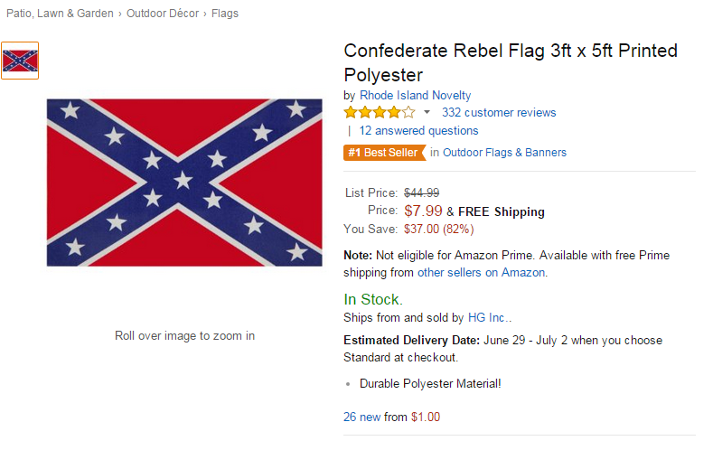Go to Outdoor Décor breadcrumb category
713x469 pixels.
(x=164, y=14)
